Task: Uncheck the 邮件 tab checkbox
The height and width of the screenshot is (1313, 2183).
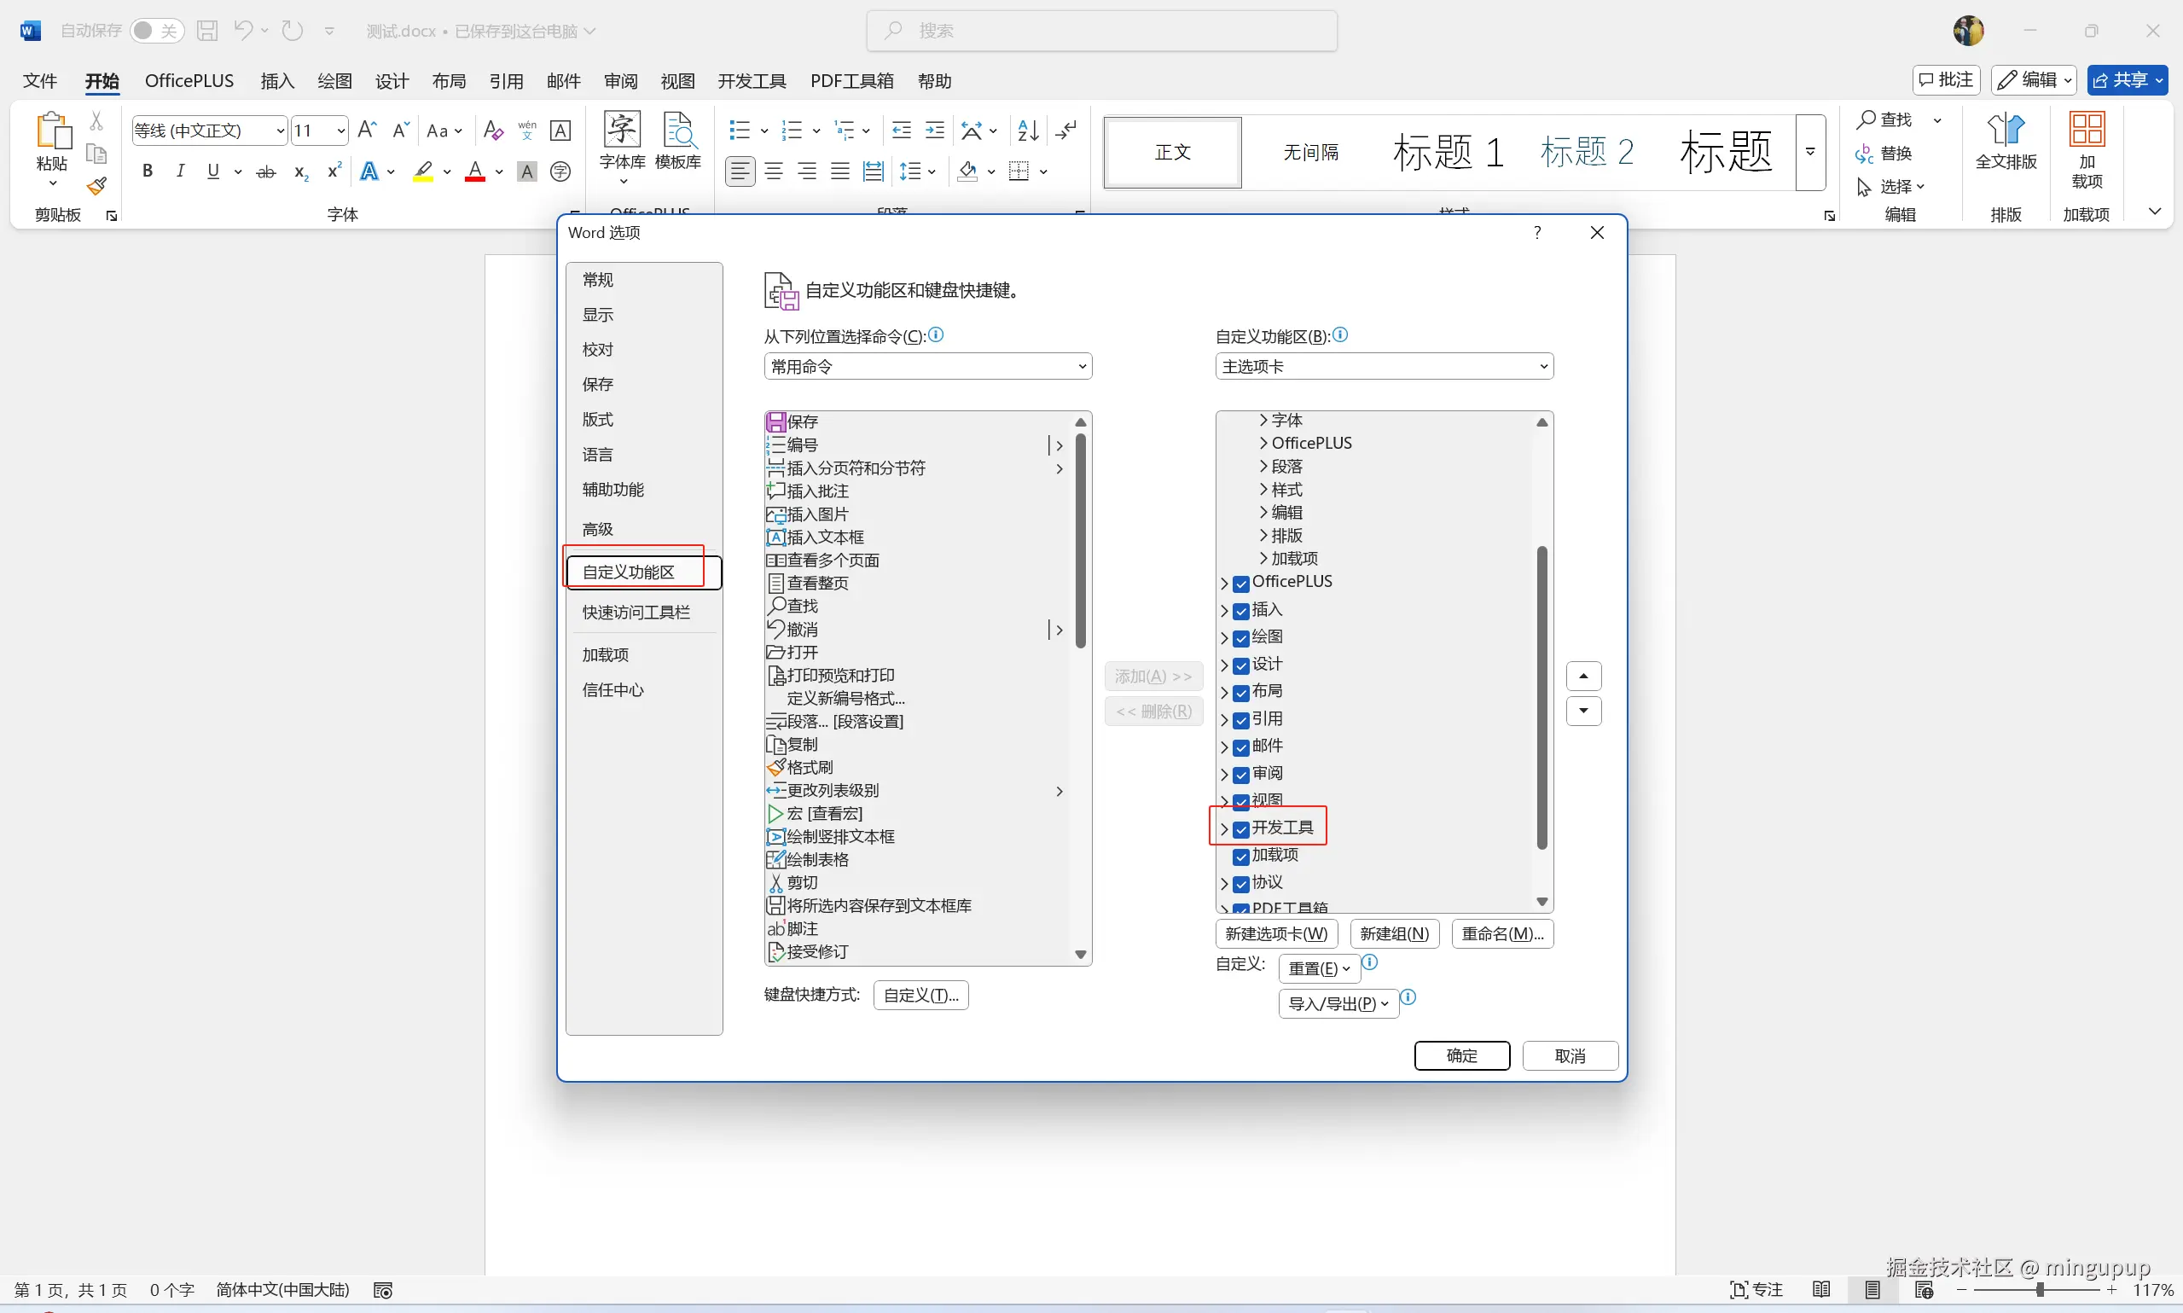Action: tap(1240, 747)
